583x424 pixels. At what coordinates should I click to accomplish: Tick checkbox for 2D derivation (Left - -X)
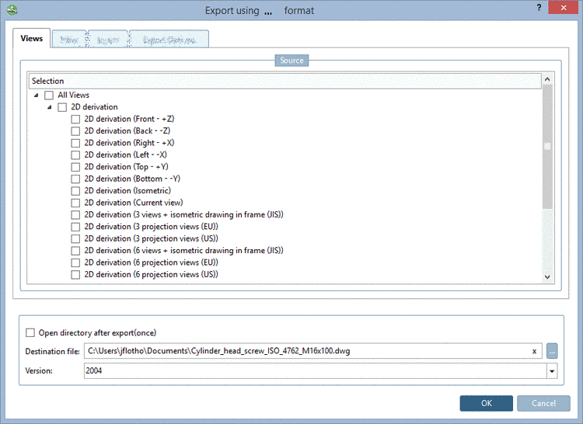[75, 155]
